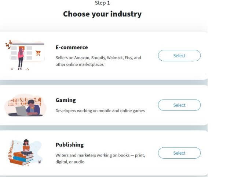Click the mobile and online games description
This screenshot has width=245, height=177.
pyautogui.click(x=100, y=110)
